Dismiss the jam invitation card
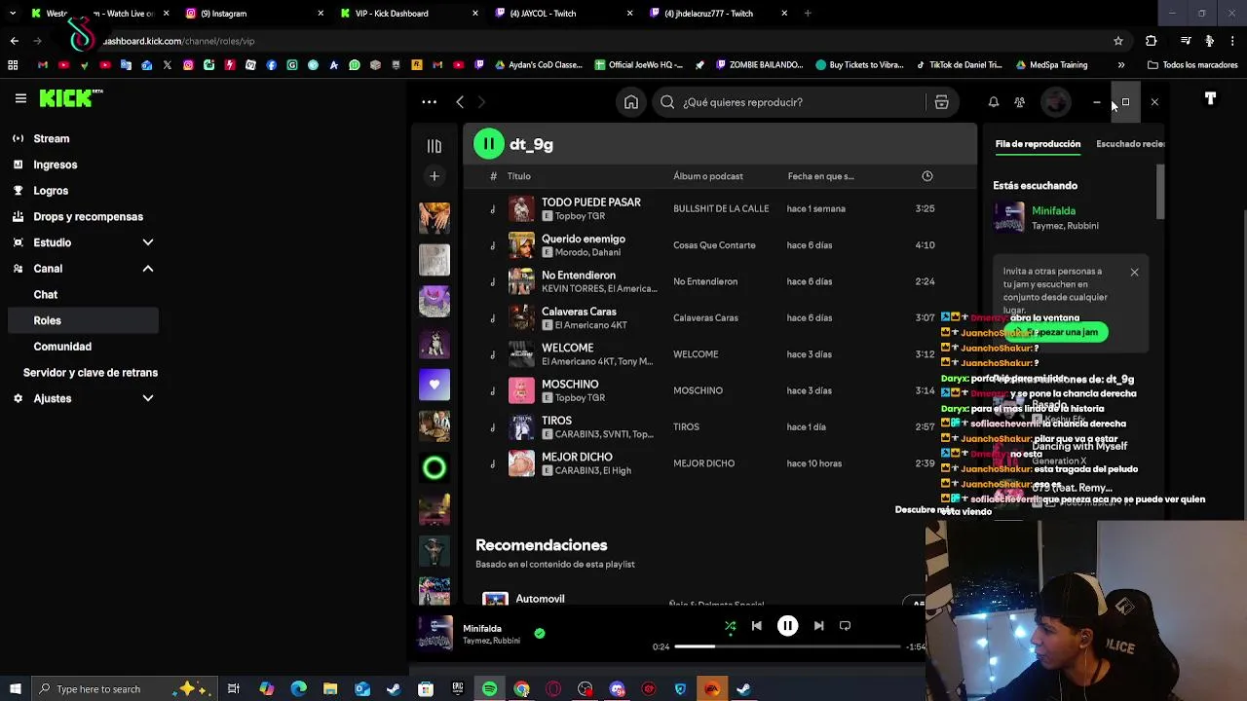Screen dimensions: 1247x701 (1134, 273)
